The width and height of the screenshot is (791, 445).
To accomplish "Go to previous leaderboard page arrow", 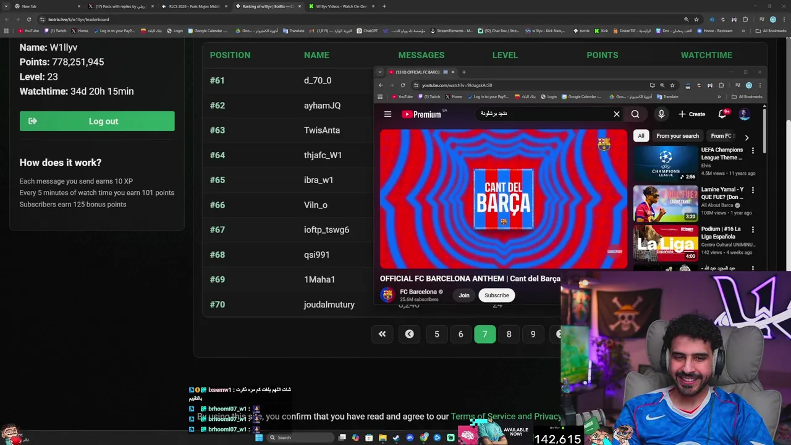I will (x=409, y=334).
